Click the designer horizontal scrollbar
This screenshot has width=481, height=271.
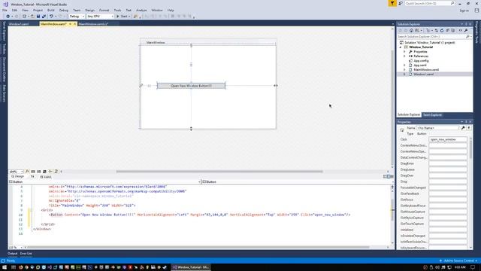point(219,172)
